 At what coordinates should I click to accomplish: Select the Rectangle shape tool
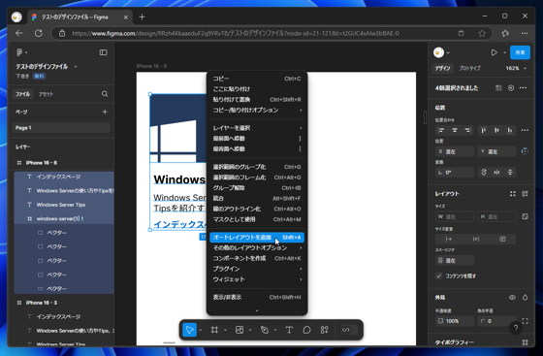[x=240, y=330]
